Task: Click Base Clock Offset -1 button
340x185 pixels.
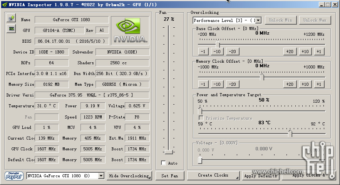Action: coord(203,52)
